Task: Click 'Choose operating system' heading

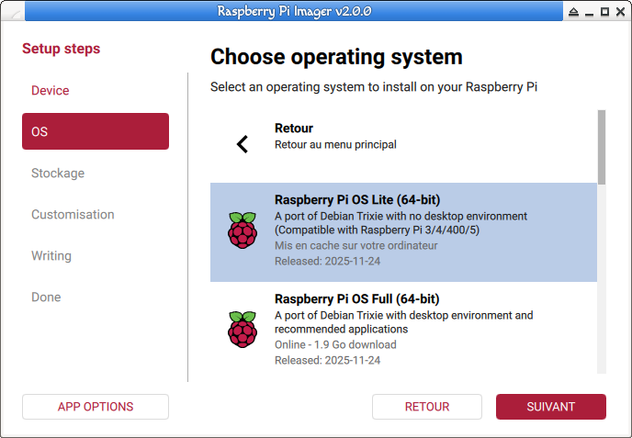Action: (x=336, y=57)
